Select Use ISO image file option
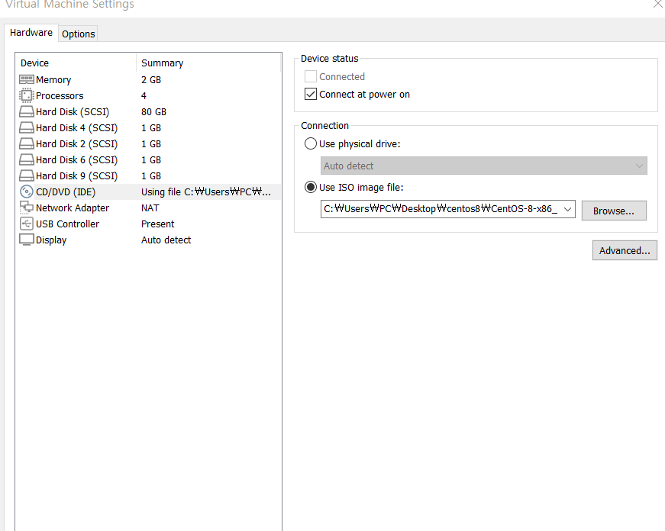Screen dimensions: 665x531 [x=311, y=187]
